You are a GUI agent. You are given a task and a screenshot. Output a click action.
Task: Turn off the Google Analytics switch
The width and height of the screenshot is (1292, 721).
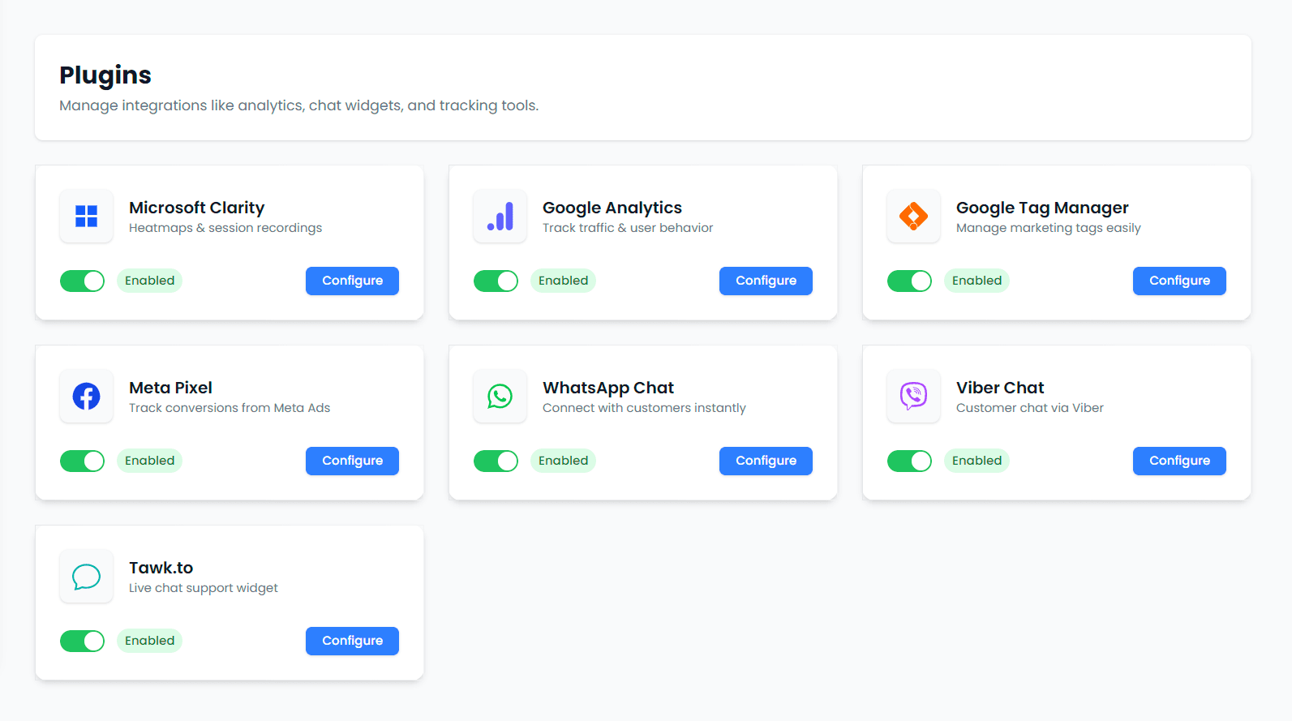[496, 281]
